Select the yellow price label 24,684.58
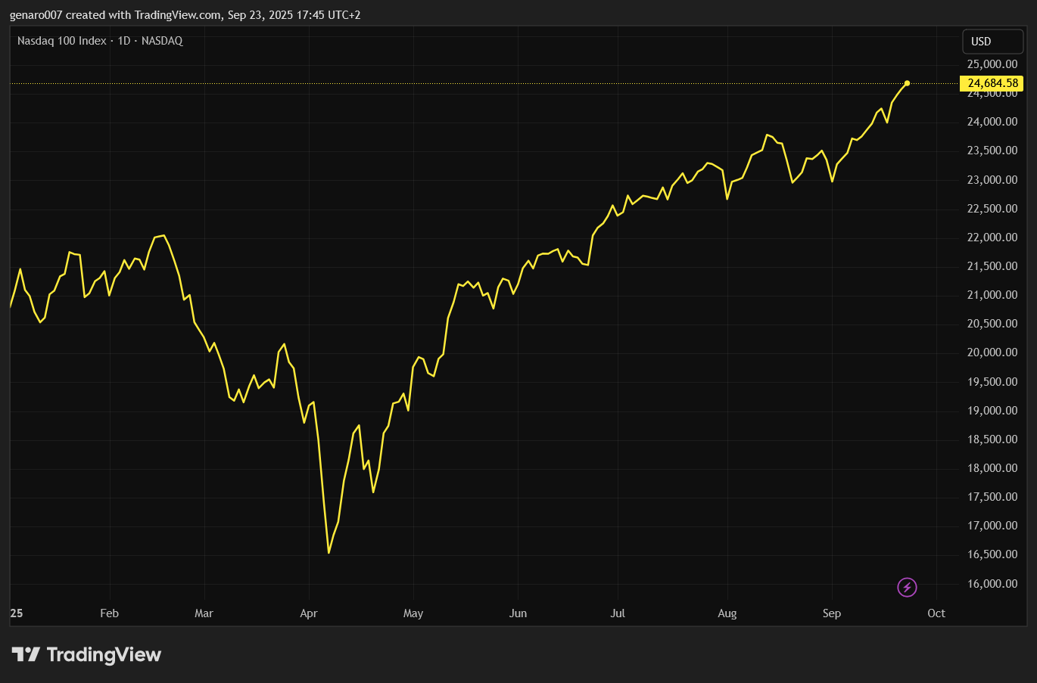The image size is (1037, 683). (992, 84)
